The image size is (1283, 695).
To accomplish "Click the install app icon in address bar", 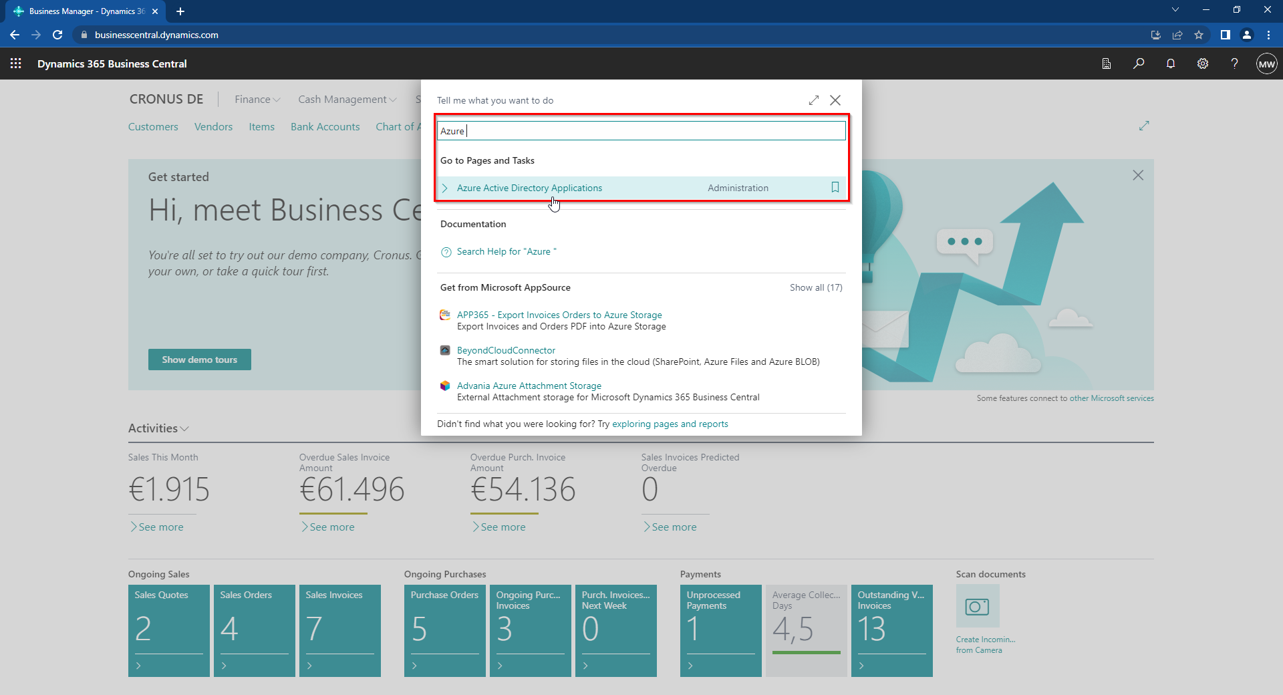I will tap(1156, 35).
